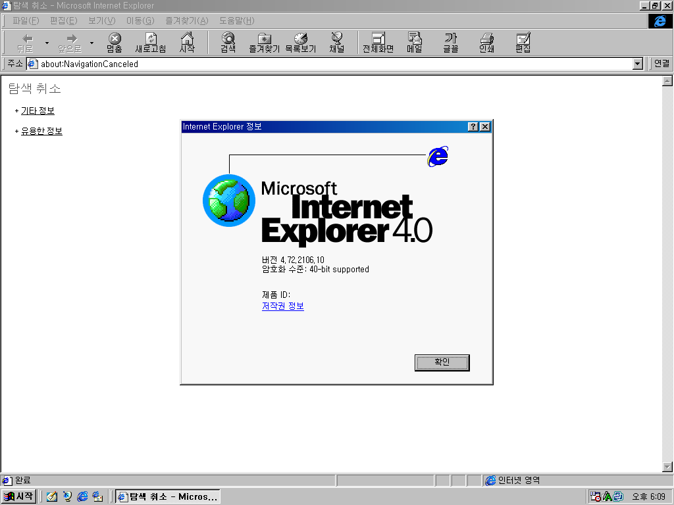Viewport: 674px width, 505px height.
Task: Print page with 인쇄 toolbar button
Action: (486, 43)
